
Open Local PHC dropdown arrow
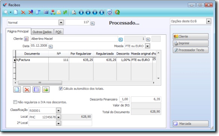tap(58, 117)
